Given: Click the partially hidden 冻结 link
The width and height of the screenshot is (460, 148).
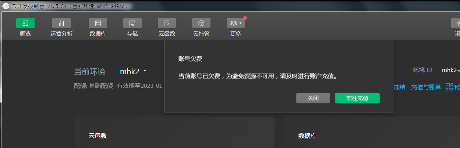Looking at the screenshot, I should click(400, 87).
